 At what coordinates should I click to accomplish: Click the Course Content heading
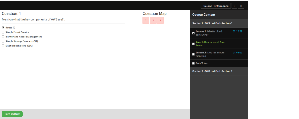click(204, 15)
